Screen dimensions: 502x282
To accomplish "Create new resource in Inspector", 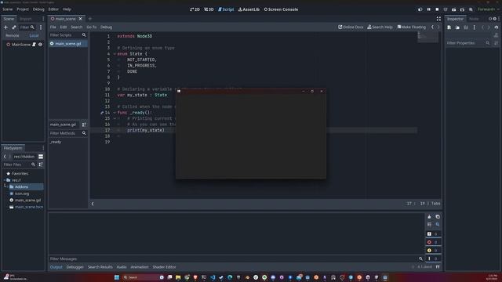I will point(449,27).
